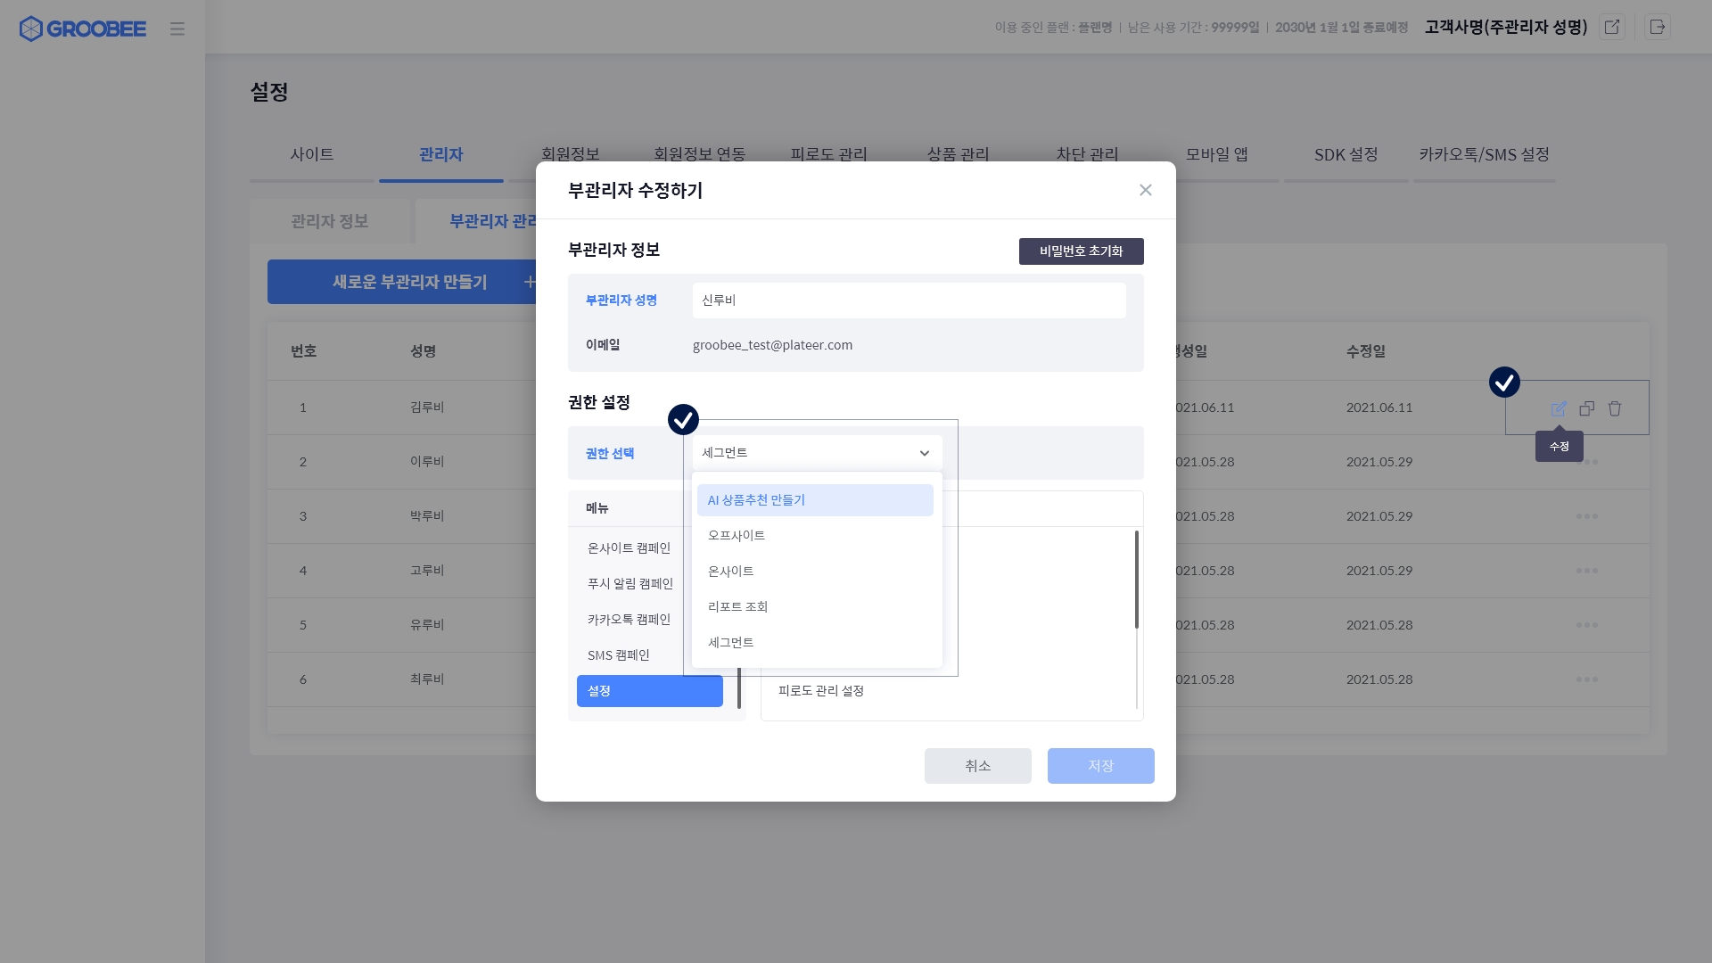1712x963 pixels.
Task: Click the hamburger menu icon beside logo
Action: coord(177,29)
